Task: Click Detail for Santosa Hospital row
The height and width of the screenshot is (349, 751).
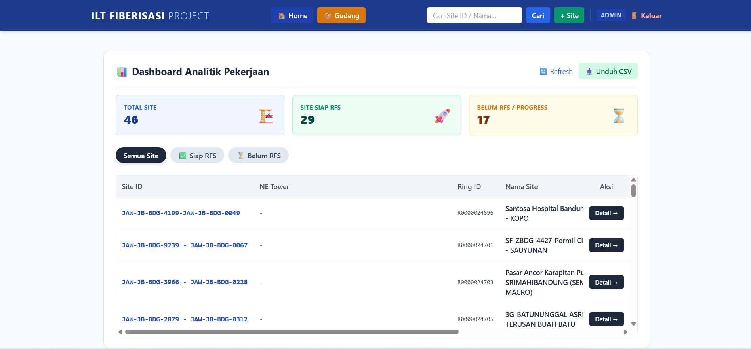Action: [x=606, y=213]
